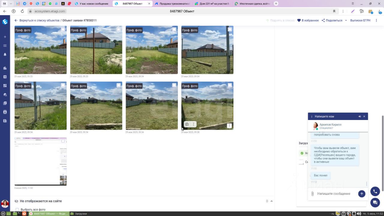The width and height of the screenshot is (384, 216).
Task: Open the checklist tasks icon in sidebar
Action: pyautogui.click(x=5, y=103)
